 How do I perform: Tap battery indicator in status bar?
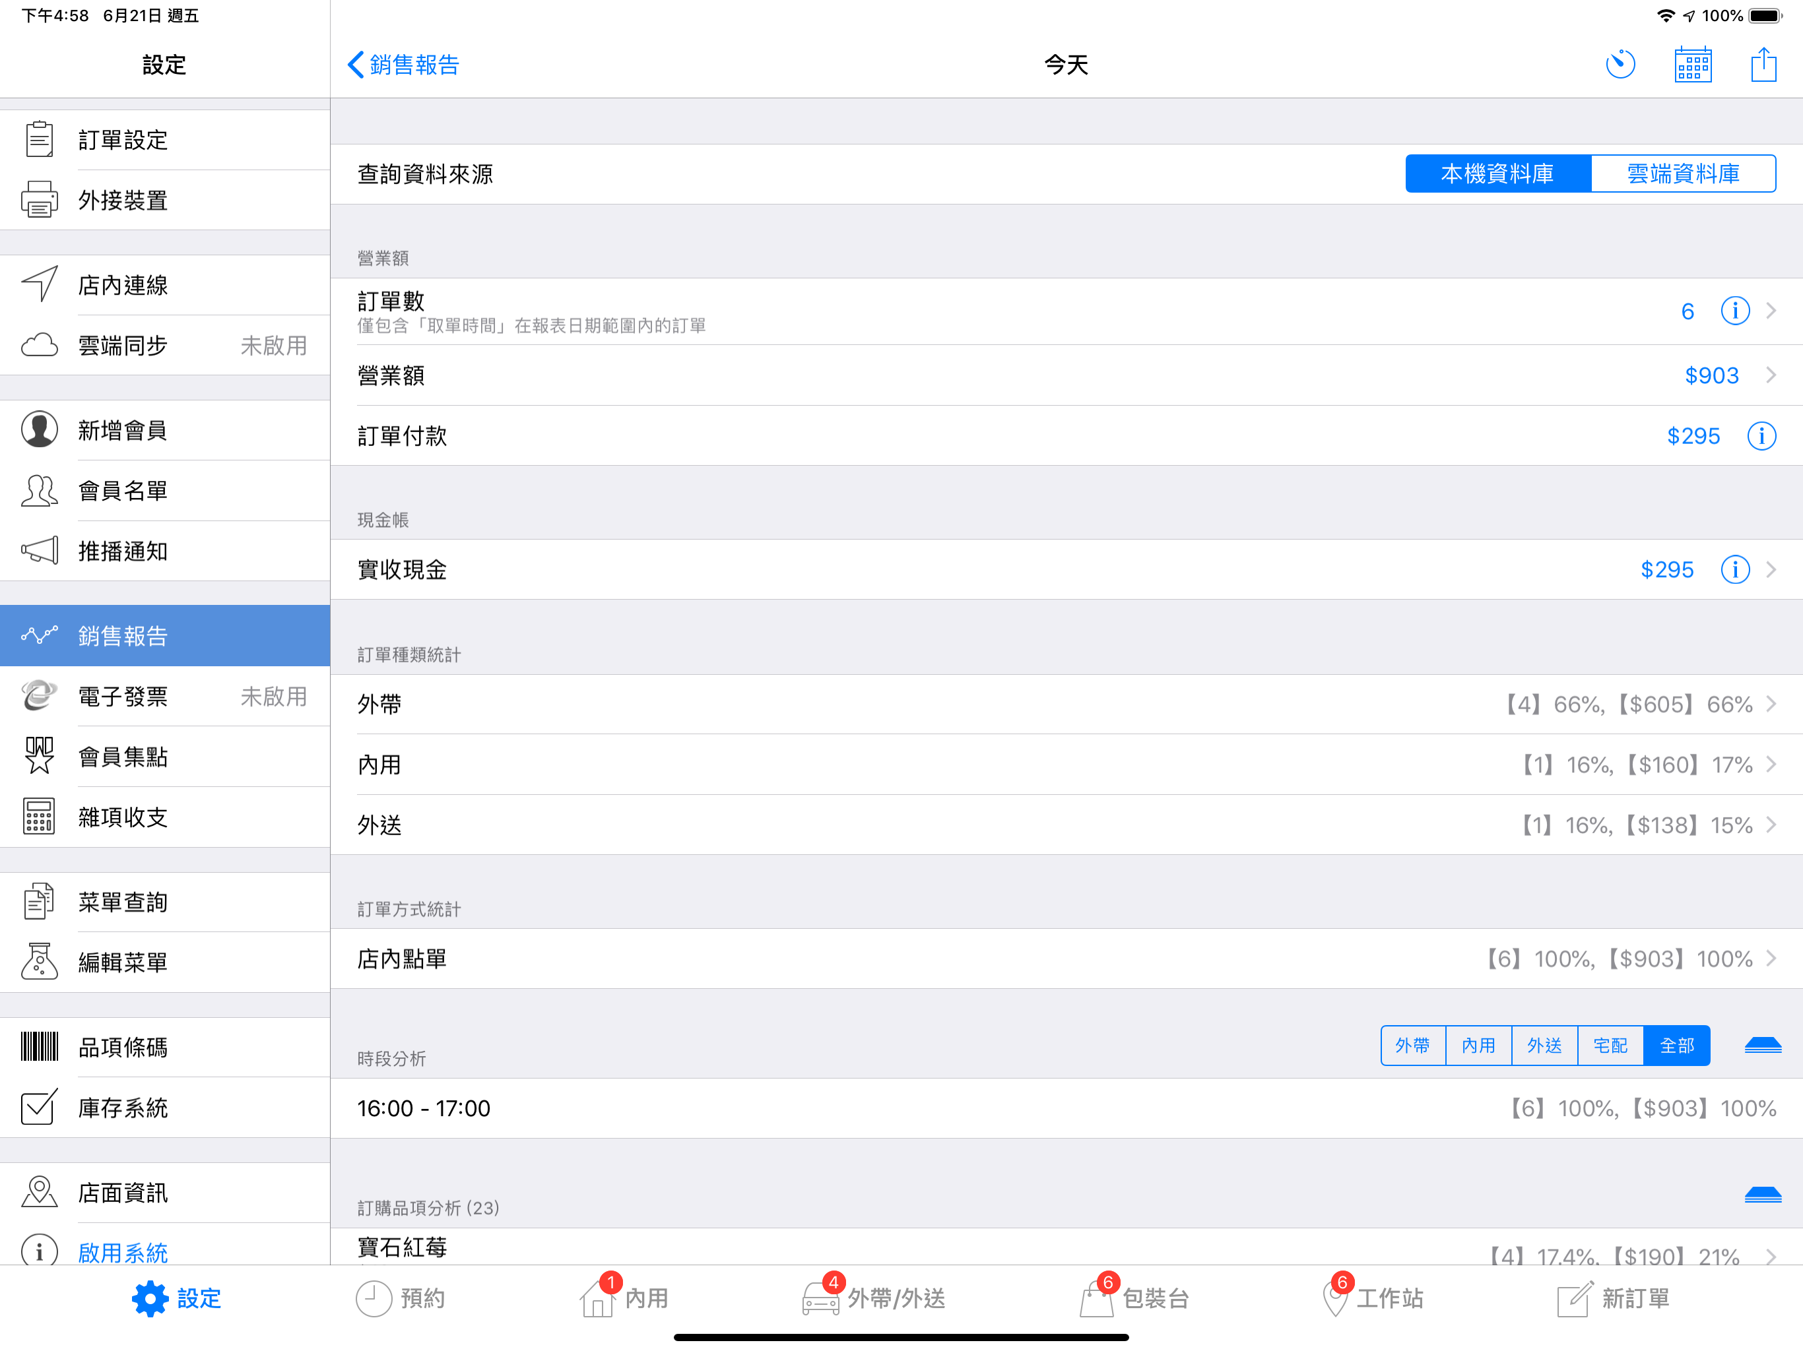pyautogui.click(x=1765, y=15)
